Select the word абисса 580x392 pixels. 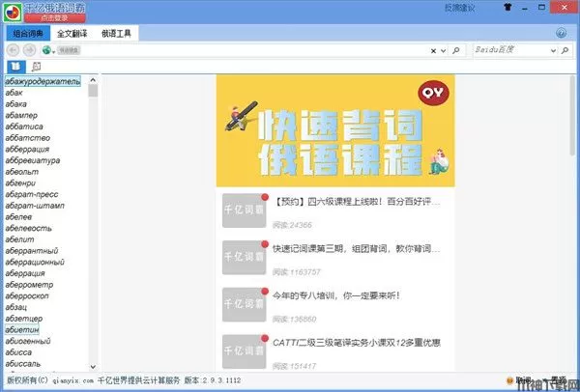pos(18,352)
